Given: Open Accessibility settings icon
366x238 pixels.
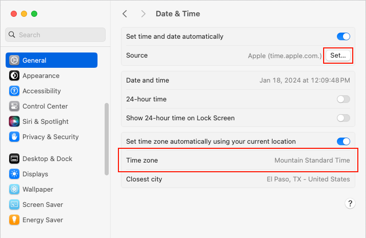Looking at the screenshot, I should coord(14,91).
